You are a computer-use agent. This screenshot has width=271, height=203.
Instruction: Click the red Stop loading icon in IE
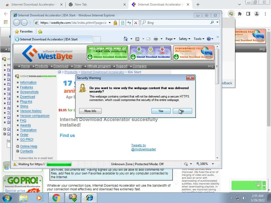(x=136, y=23)
